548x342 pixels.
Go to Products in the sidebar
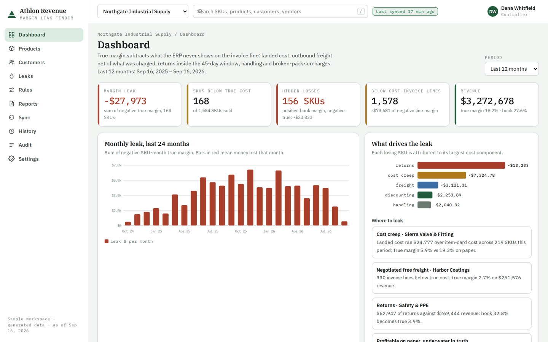pos(44,49)
